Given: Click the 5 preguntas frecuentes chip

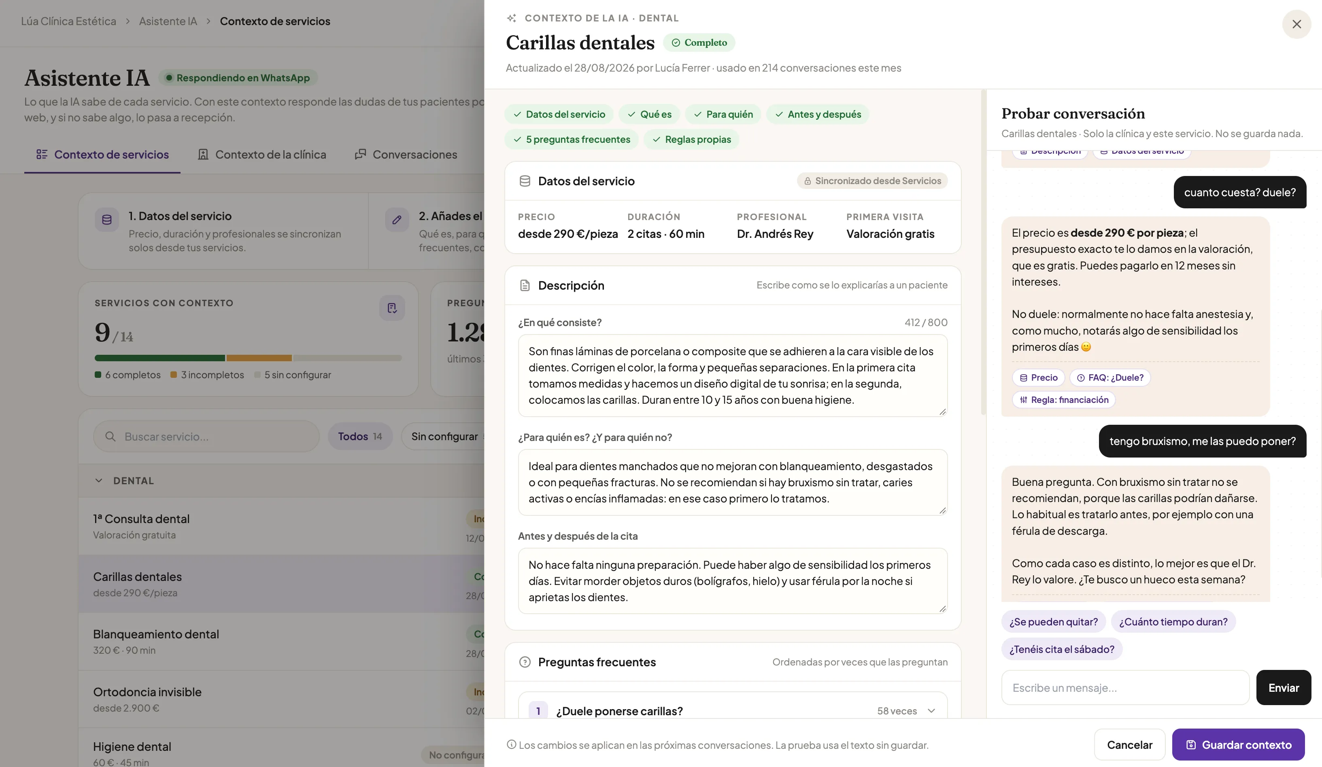Looking at the screenshot, I should (571, 140).
